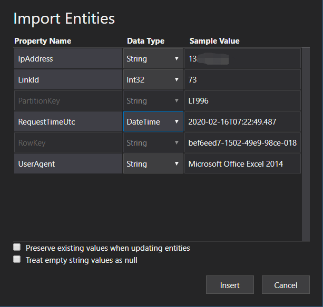Click the LinkId sample value 73
The height and width of the screenshot is (307, 323).
(242, 80)
